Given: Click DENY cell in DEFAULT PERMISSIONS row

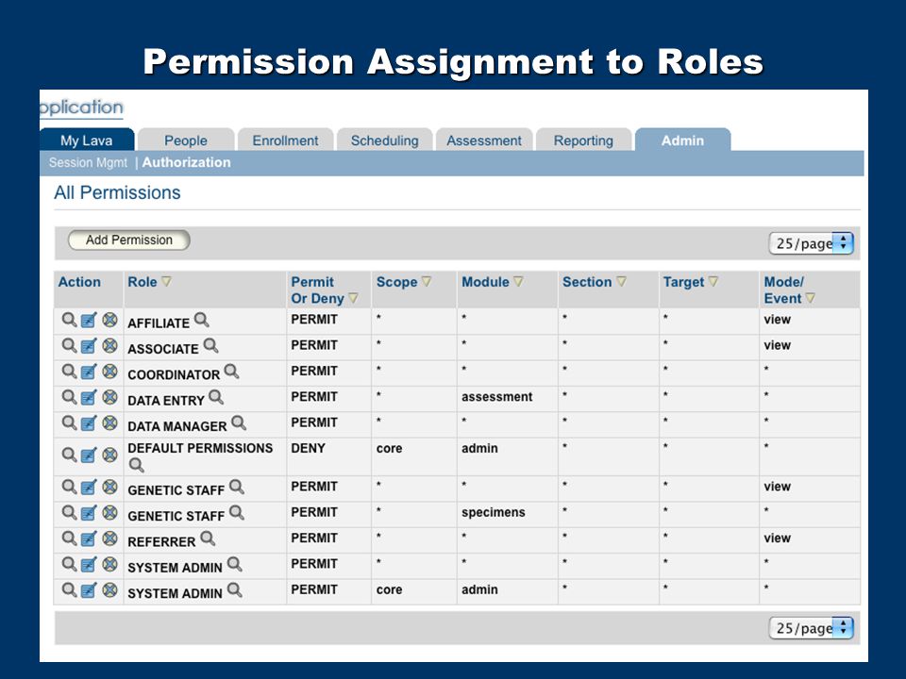Looking at the screenshot, I should (308, 448).
